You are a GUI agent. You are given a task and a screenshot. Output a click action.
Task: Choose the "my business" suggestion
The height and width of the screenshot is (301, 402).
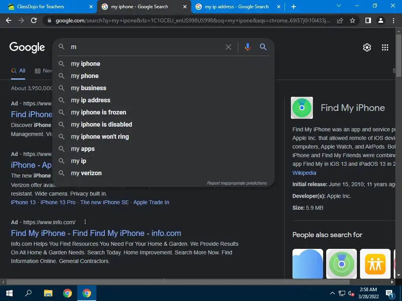click(163, 88)
